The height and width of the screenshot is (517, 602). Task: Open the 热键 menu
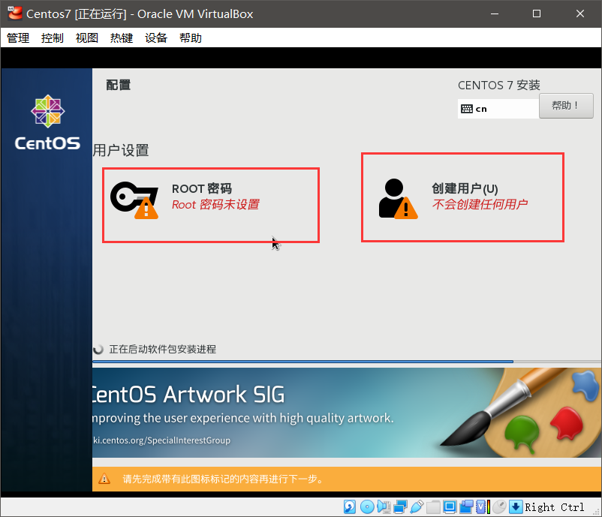click(x=120, y=38)
